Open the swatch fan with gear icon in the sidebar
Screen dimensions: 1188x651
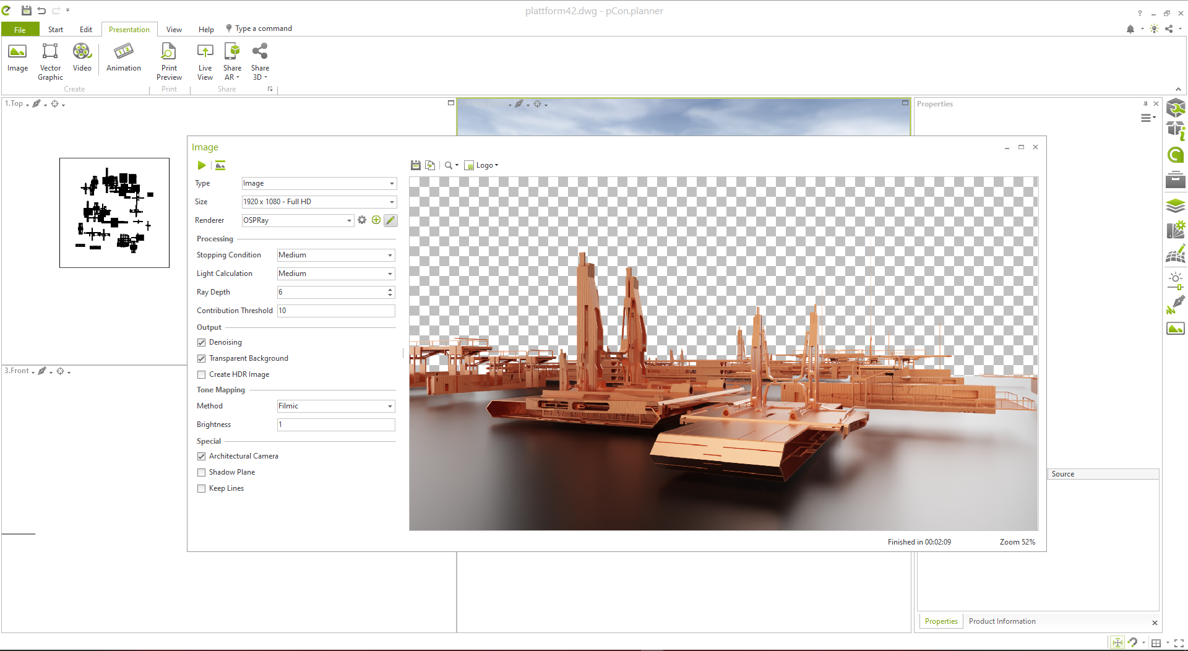coord(1176,230)
